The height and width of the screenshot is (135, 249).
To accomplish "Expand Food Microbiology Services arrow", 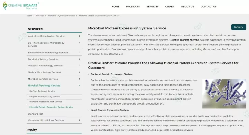I will [x=80, y=59].
